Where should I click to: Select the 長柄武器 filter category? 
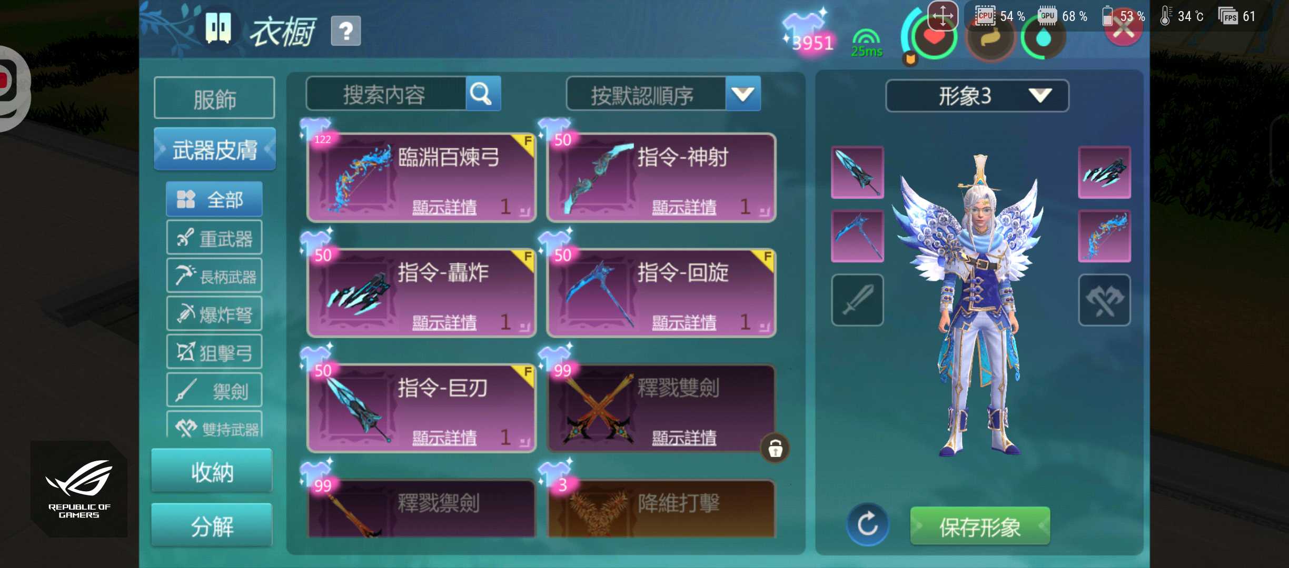(x=214, y=276)
